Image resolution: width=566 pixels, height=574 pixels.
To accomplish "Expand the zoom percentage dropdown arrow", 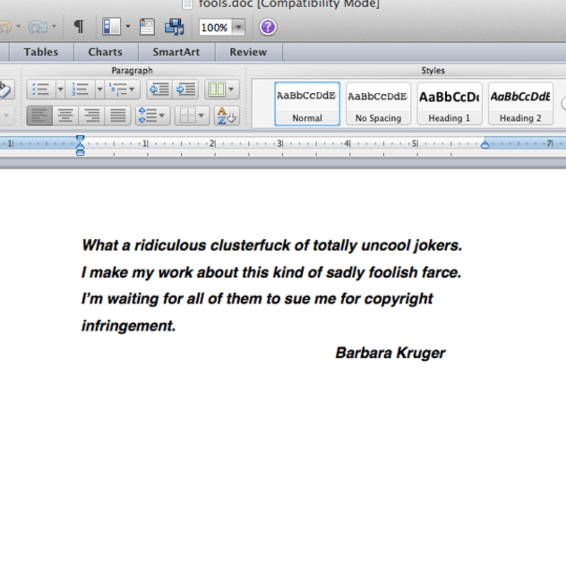I will [239, 27].
